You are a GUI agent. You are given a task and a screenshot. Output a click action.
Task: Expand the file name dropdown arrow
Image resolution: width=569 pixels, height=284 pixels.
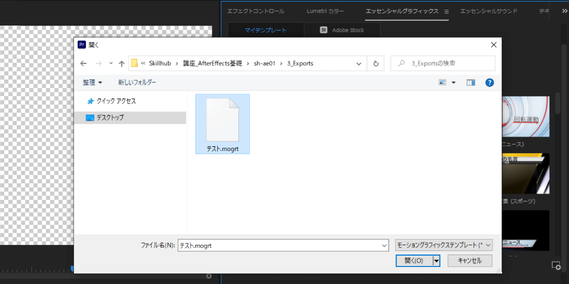click(x=385, y=246)
